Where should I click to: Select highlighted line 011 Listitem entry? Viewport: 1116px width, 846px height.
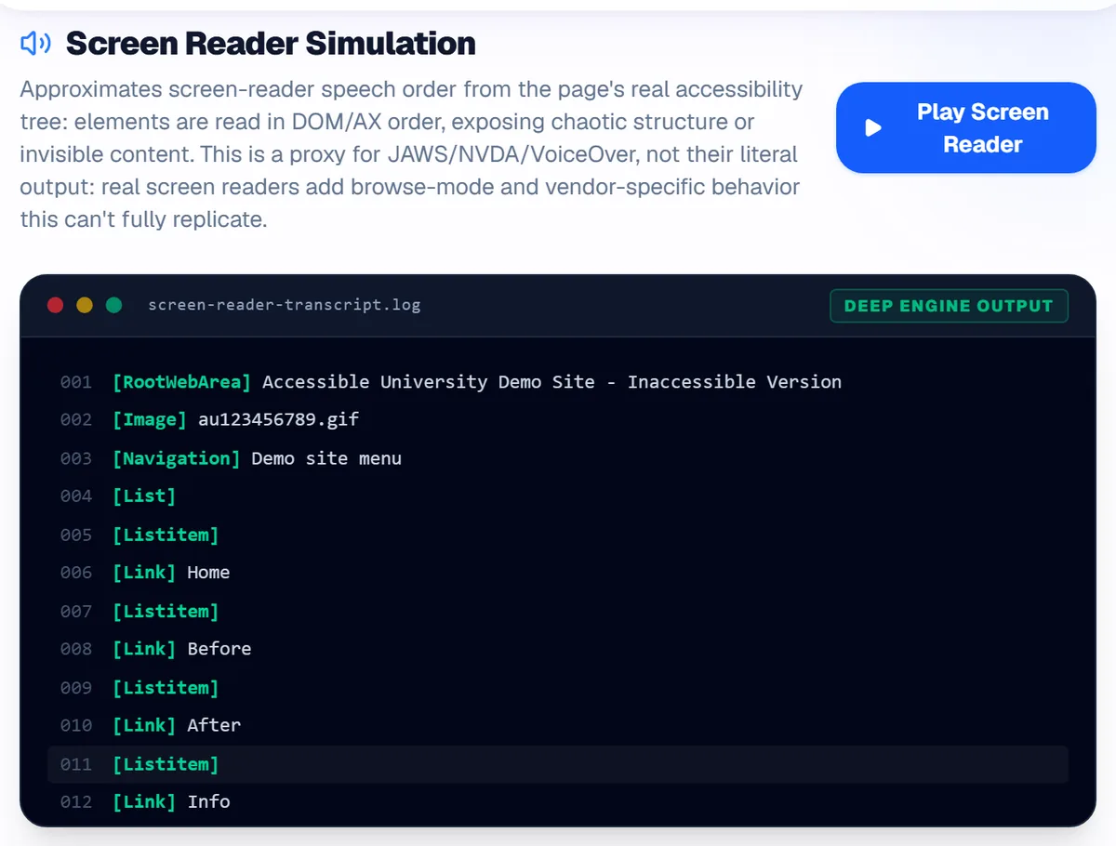558,764
